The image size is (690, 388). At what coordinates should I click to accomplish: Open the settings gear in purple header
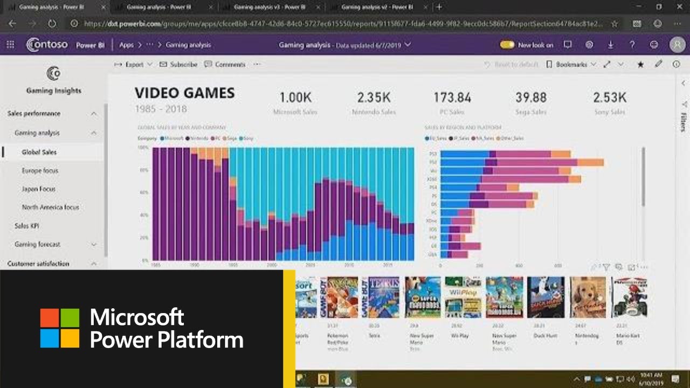[x=589, y=45]
